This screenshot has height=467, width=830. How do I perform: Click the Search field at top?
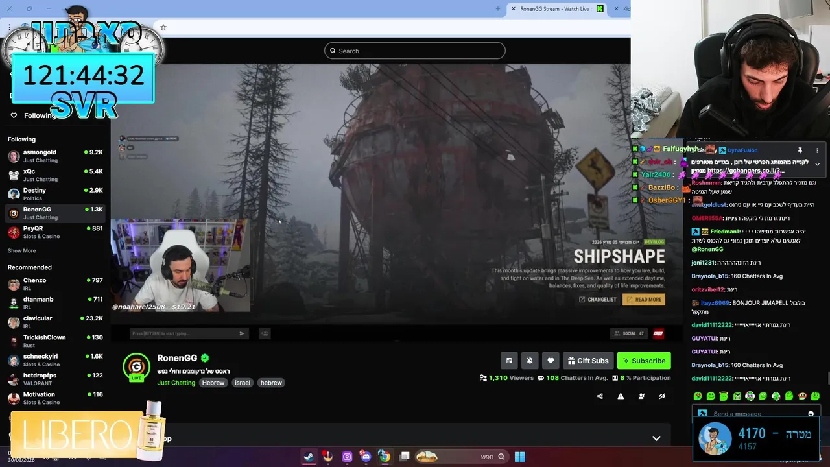point(415,51)
